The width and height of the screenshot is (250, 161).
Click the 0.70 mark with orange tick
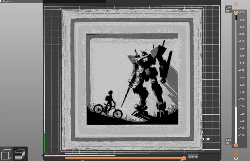[x=241, y=106]
